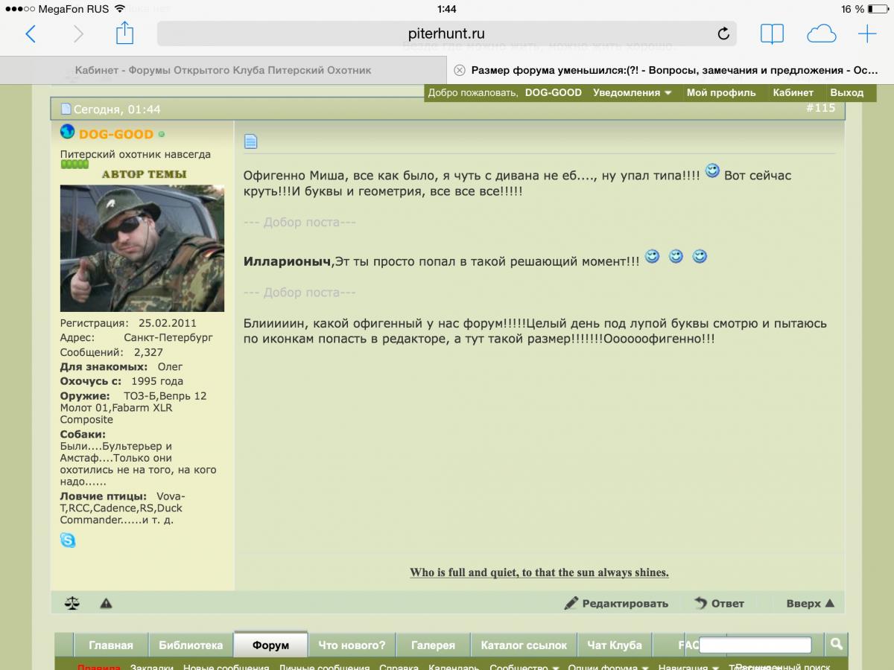Select the Форум navigation tab
Viewport: 894px width, 670px height.
(x=270, y=645)
